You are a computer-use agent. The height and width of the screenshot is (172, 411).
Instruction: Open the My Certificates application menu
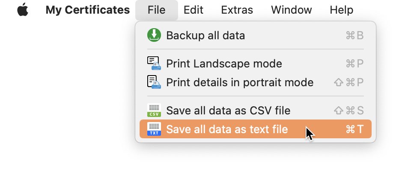coord(87,10)
